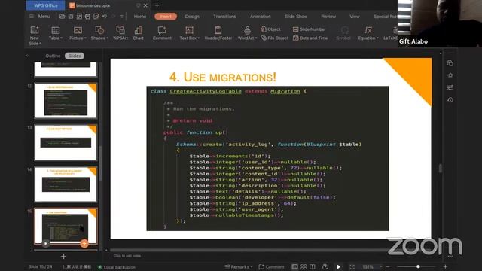Viewport: 482px width, 271px height.
Task: Toggle Local backup on indicator
Action: click(117, 267)
